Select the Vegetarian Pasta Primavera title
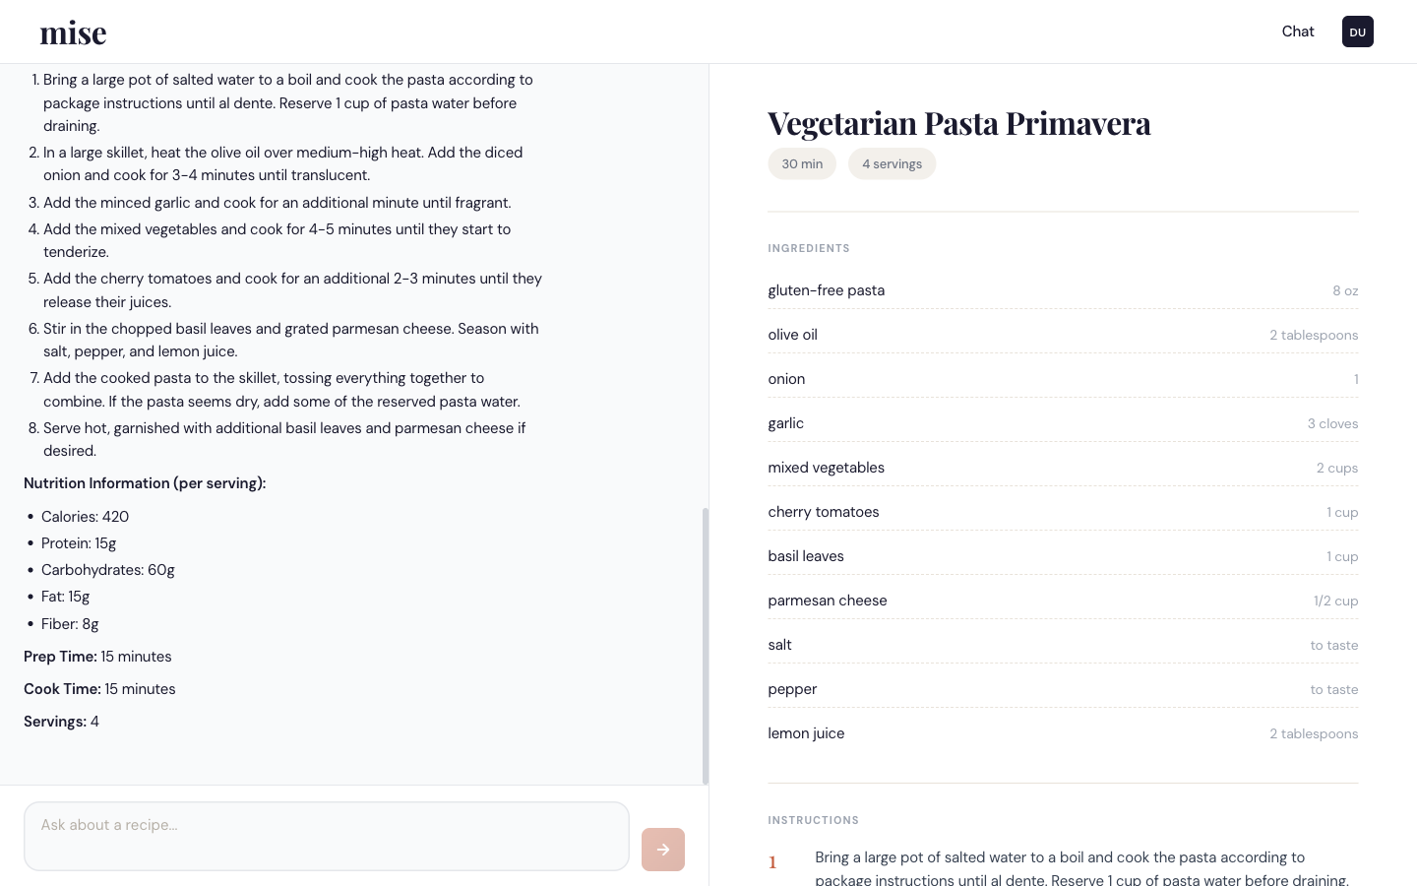 [959, 122]
